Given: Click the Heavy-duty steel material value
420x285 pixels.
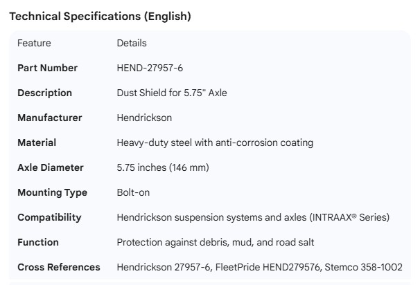Looking at the screenshot, I should coord(215,142).
